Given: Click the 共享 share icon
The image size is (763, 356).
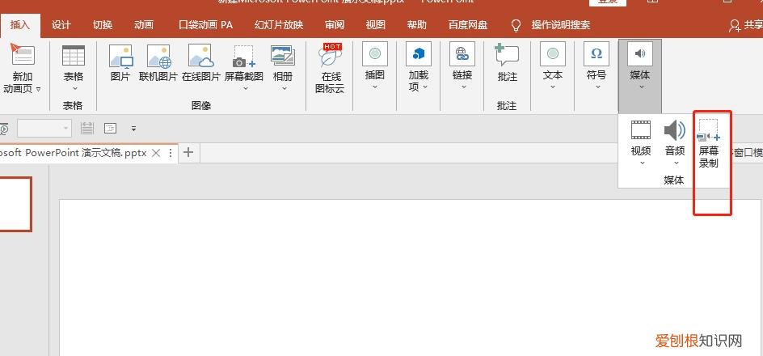Looking at the screenshot, I should tap(734, 26).
